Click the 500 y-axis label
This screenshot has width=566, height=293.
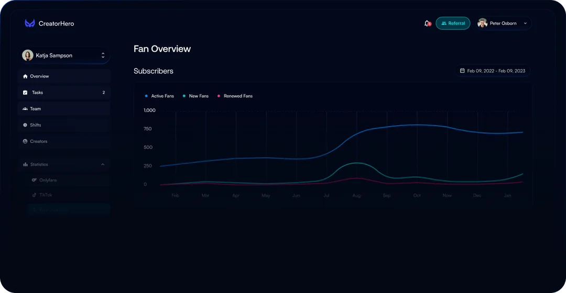point(148,148)
